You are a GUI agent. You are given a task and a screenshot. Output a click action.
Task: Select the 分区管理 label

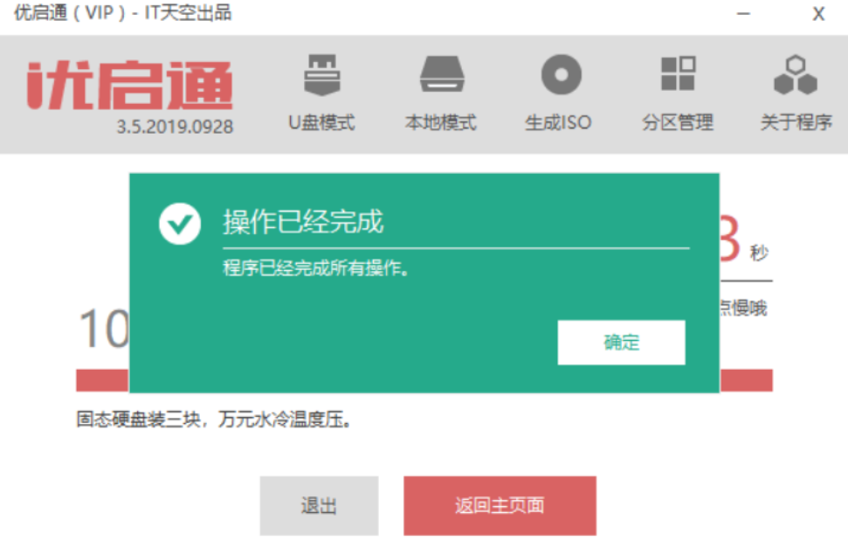[x=678, y=123]
